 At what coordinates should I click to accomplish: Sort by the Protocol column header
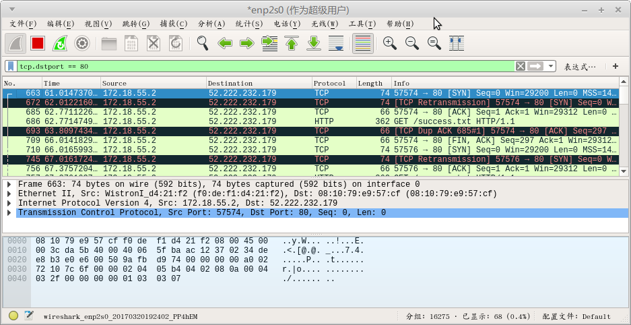pos(334,84)
